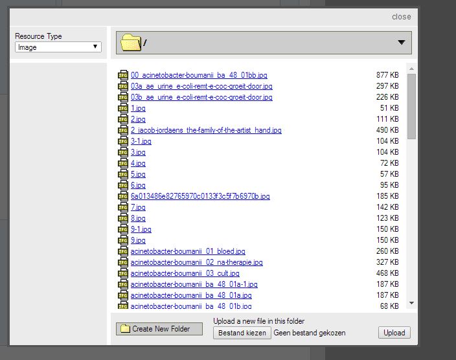The width and height of the screenshot is (456, 360).
Task: Select the 4.jpg file link
Action: point(138,163)
